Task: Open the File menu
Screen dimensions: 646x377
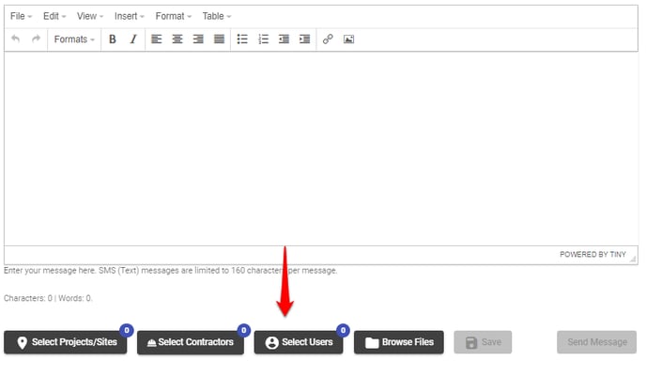Action: [x=21, y=16]
